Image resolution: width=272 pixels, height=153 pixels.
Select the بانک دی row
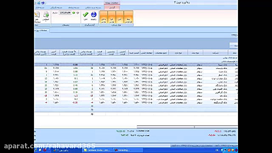pos(136,96)
